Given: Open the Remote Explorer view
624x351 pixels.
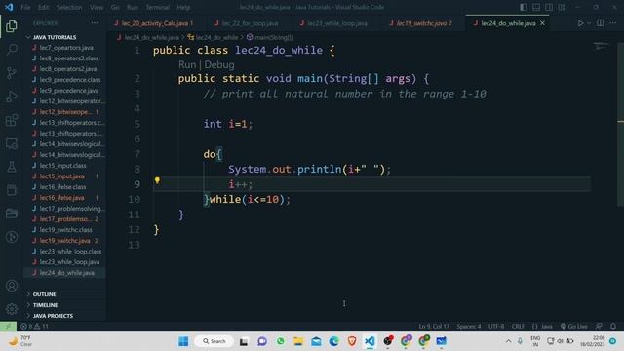Looking at the screenshot, I should click(12, 143).
